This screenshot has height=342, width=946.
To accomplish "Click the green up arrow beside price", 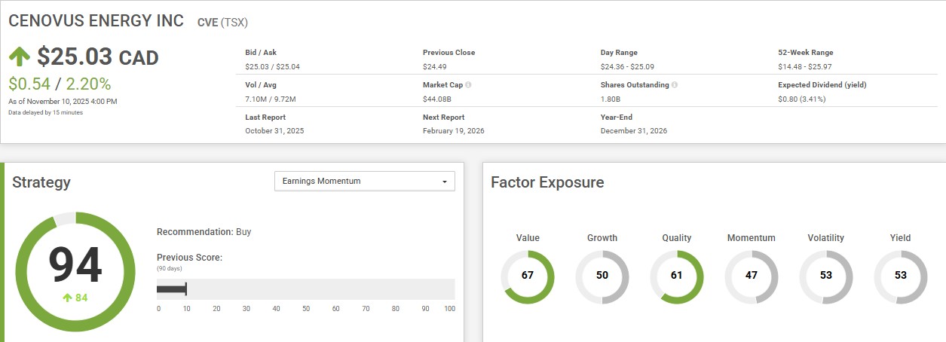I will [x=20, y=57].
